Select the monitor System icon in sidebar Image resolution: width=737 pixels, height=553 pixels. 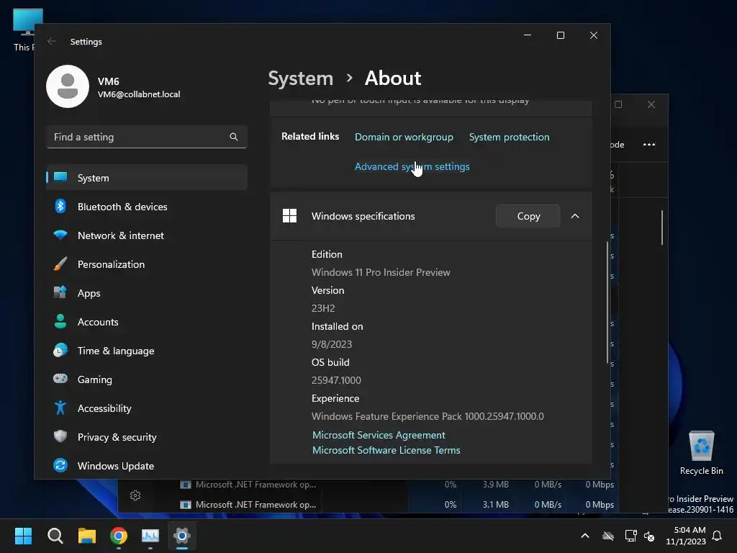pyautogui.click(x=60, y=177)
